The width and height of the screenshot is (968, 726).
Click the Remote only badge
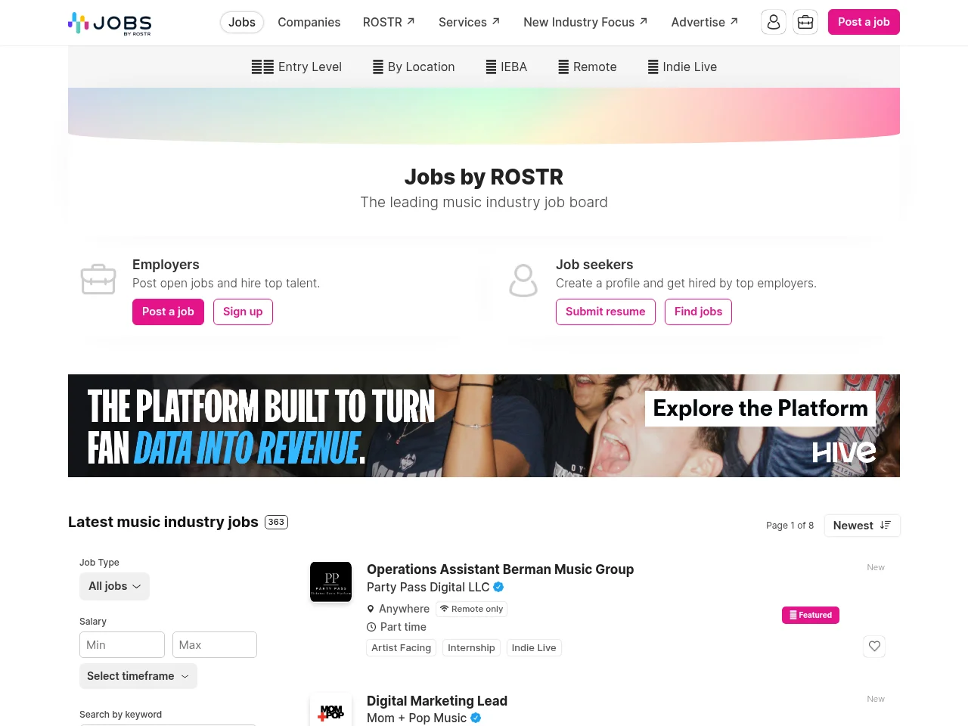point(472,609)
